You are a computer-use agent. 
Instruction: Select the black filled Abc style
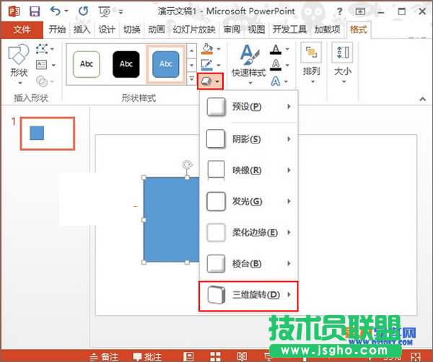126,64
